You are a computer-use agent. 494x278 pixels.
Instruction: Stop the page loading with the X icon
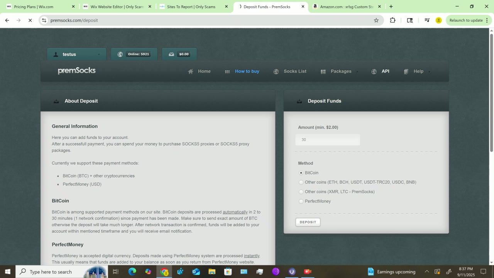pos(30,20)
